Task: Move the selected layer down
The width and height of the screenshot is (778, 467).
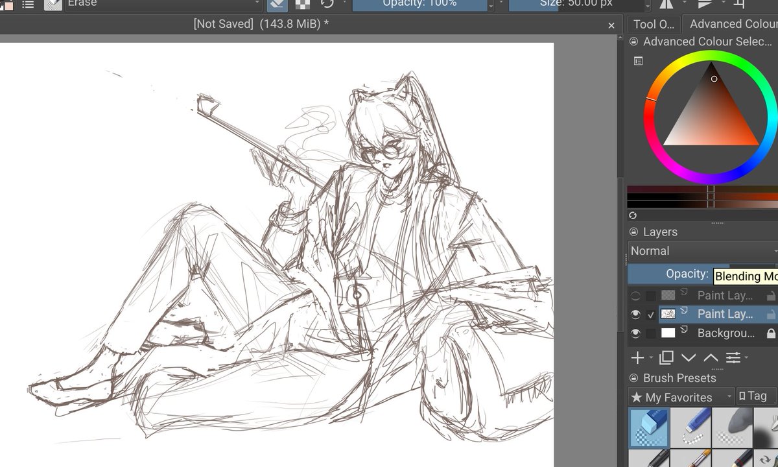Action: 688,357
